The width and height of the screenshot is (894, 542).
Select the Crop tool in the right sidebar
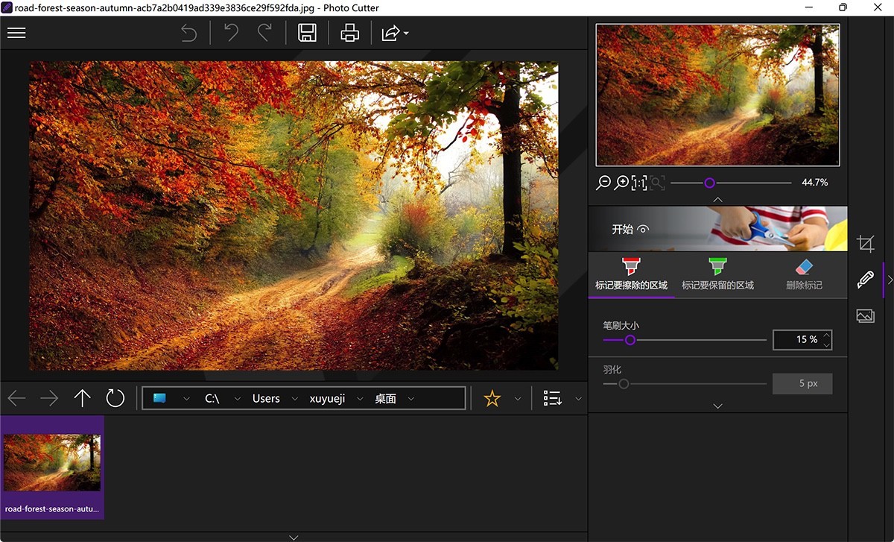pos(865,243)
